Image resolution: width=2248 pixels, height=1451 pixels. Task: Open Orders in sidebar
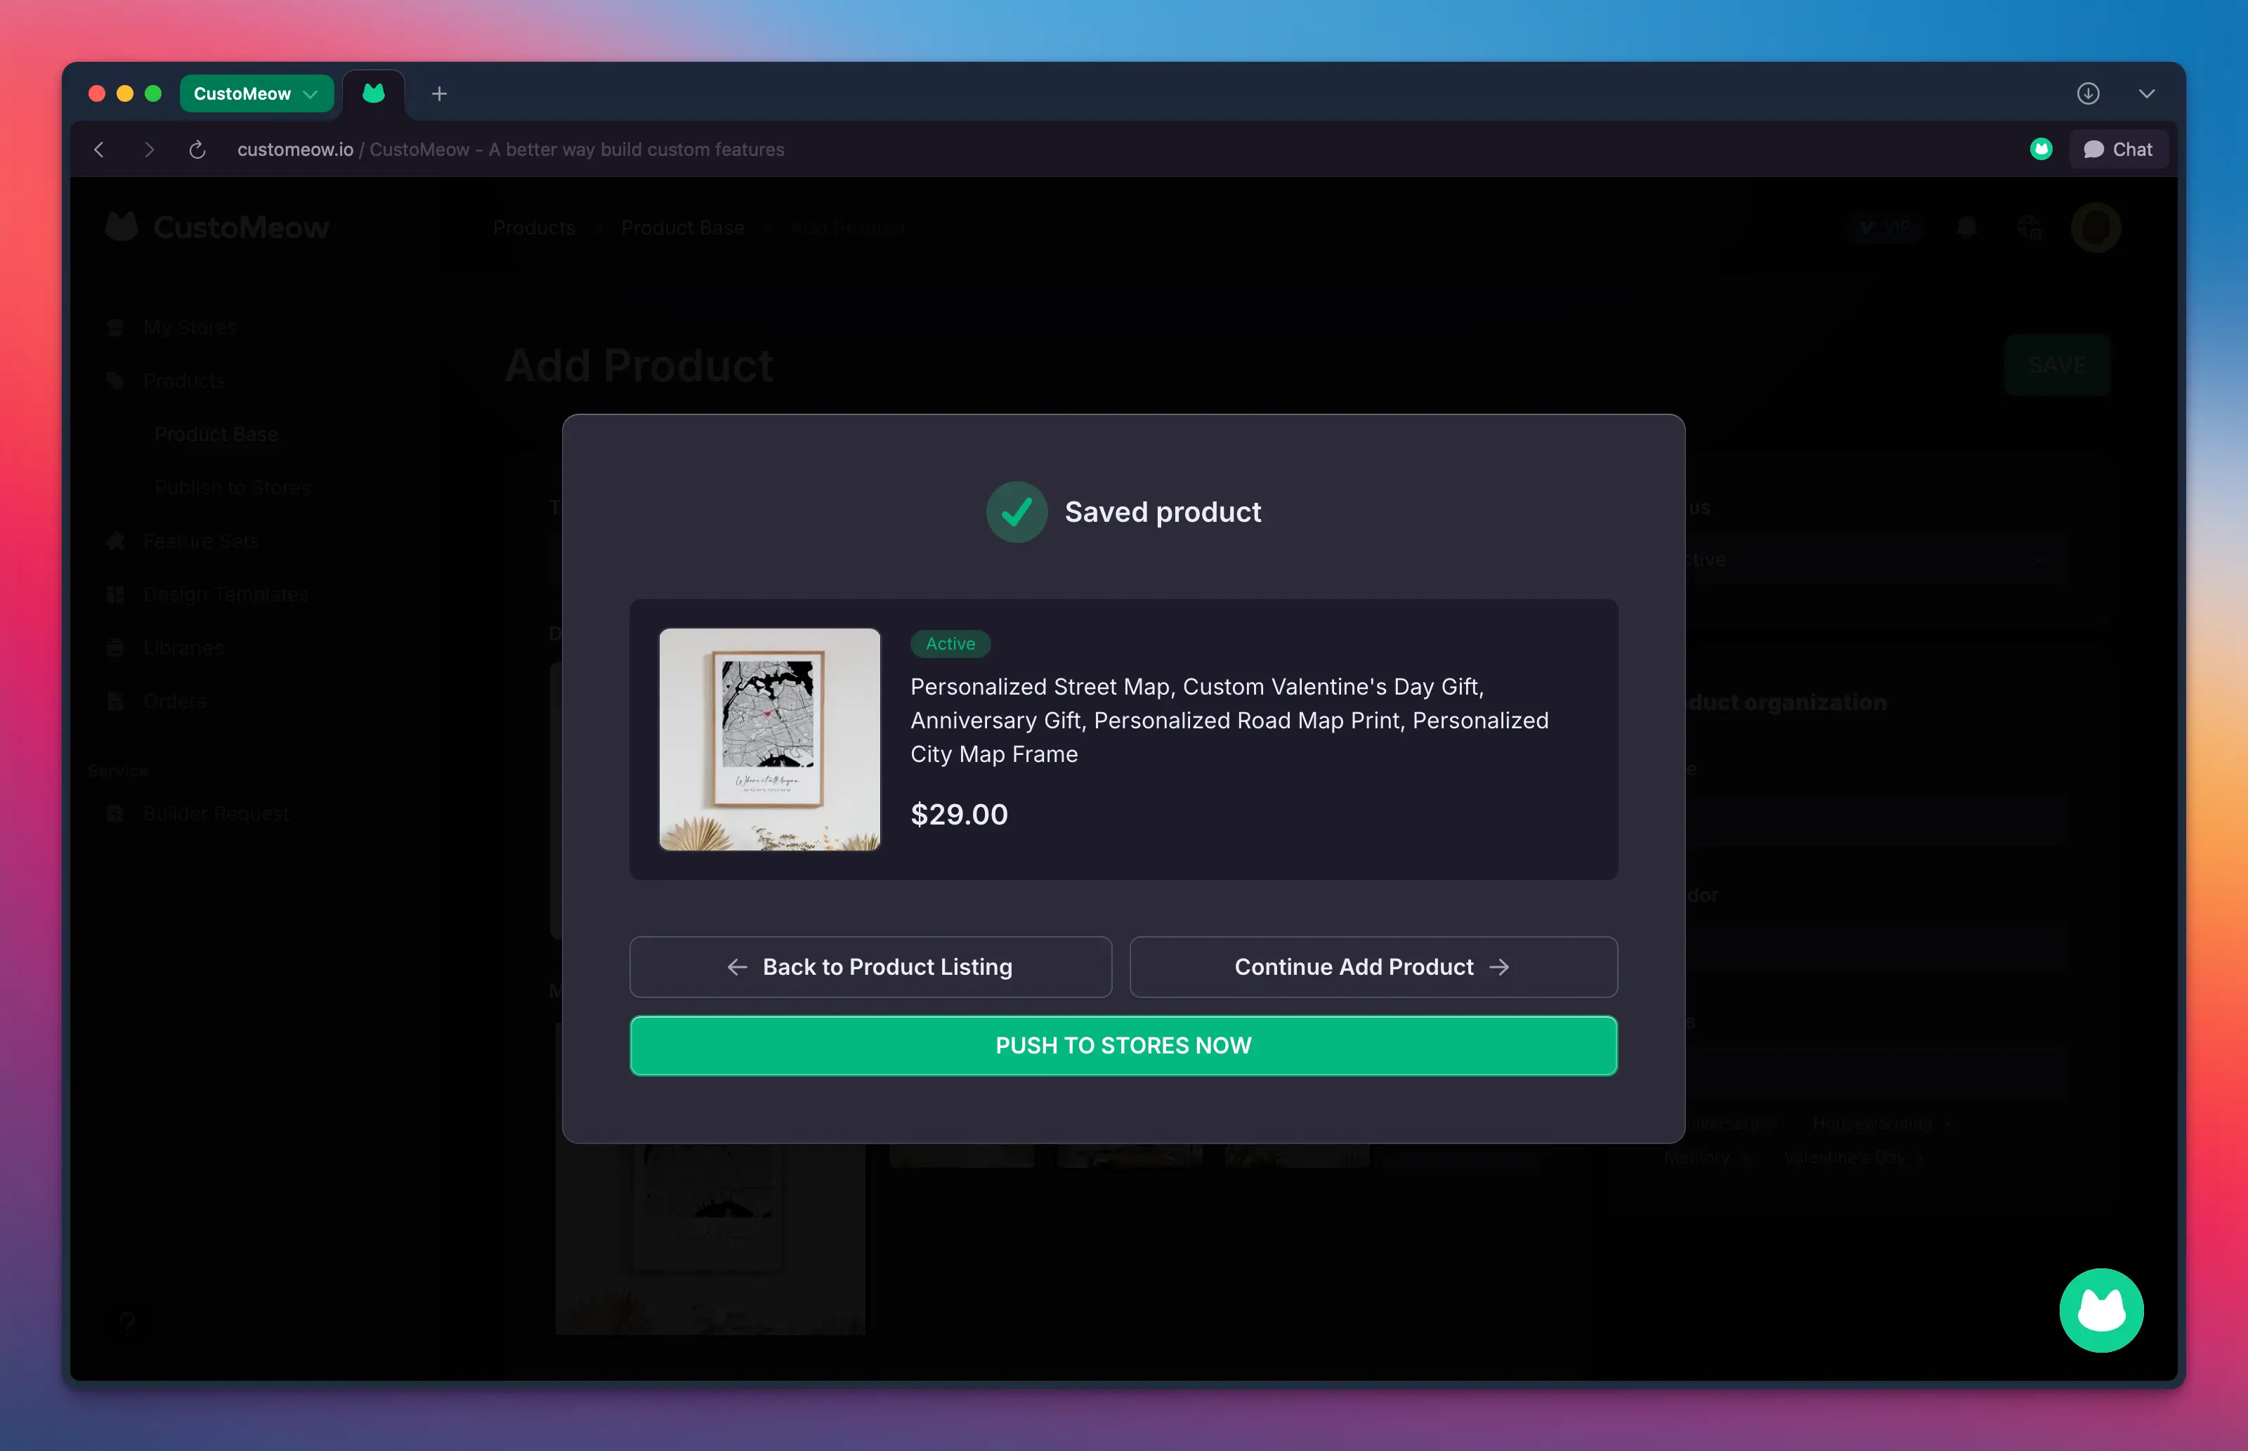coord(174,701)
